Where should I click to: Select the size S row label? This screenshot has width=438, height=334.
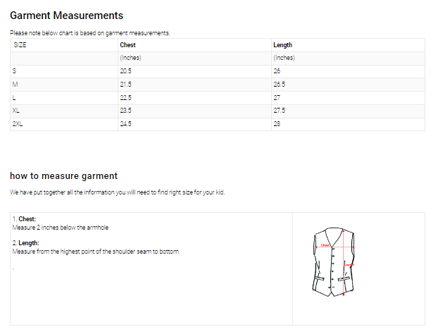click(x=15, y=71)
